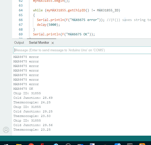Select the Serial Monitor tab
The height and width of the screenshot is (145, 151).
(39, 43)
